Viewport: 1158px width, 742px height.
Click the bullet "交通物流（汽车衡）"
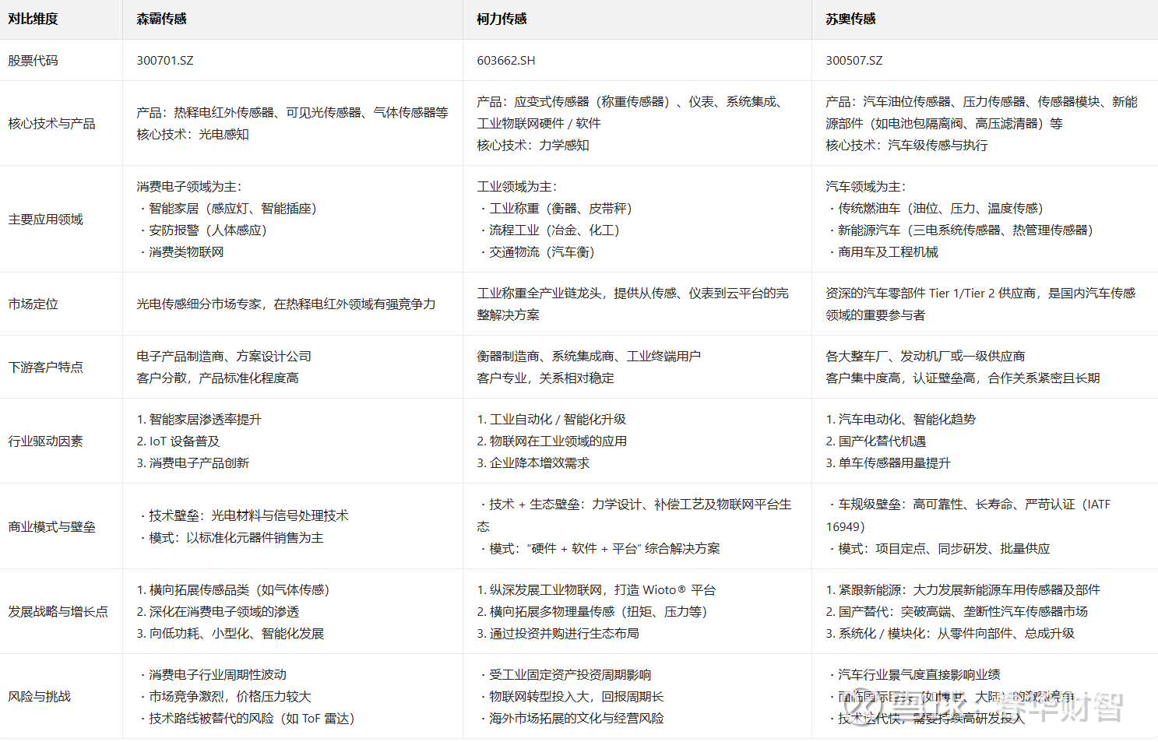537,252
